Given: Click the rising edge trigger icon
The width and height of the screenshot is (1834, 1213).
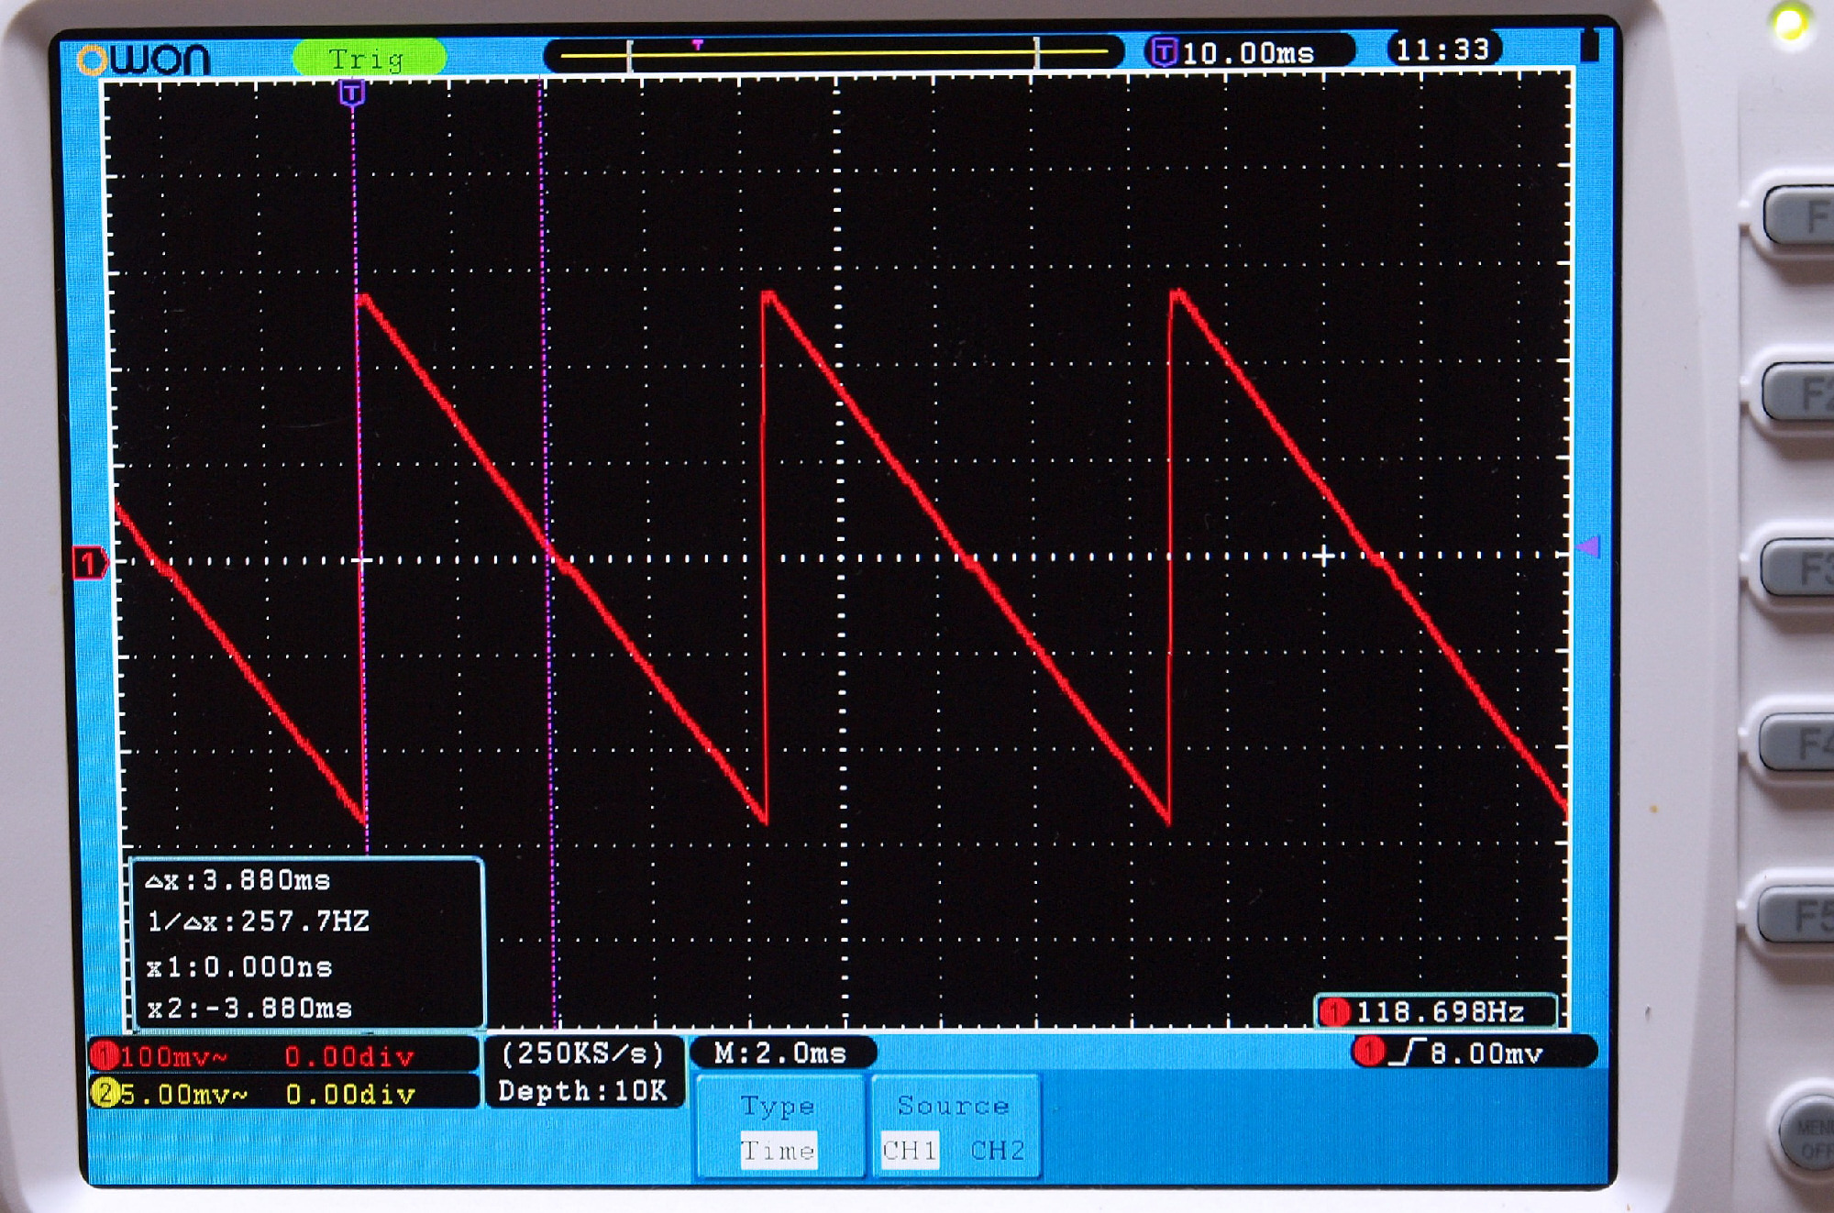Looking at the screenshot, I should click(1407, 1053).
